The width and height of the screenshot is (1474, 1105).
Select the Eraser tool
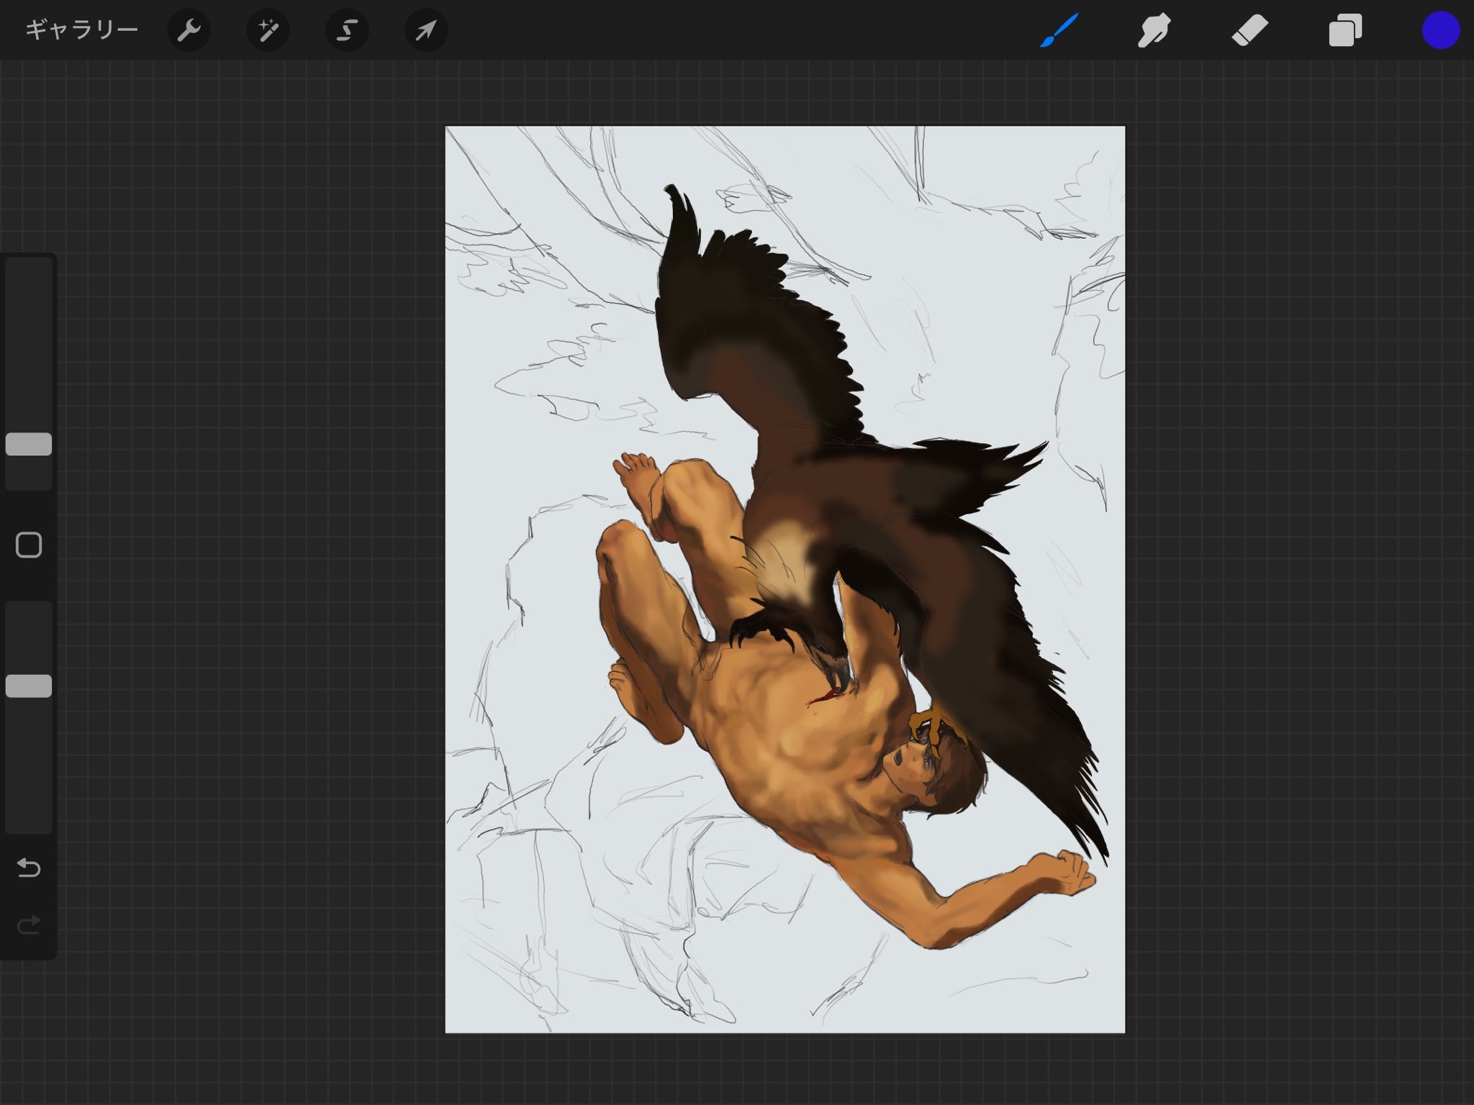[1249, 30]
